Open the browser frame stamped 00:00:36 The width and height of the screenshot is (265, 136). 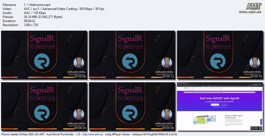click(220, 106)
